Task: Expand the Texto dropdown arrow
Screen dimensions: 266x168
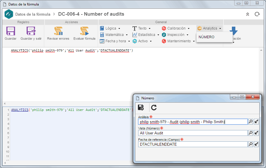Action: click(150, 29)
